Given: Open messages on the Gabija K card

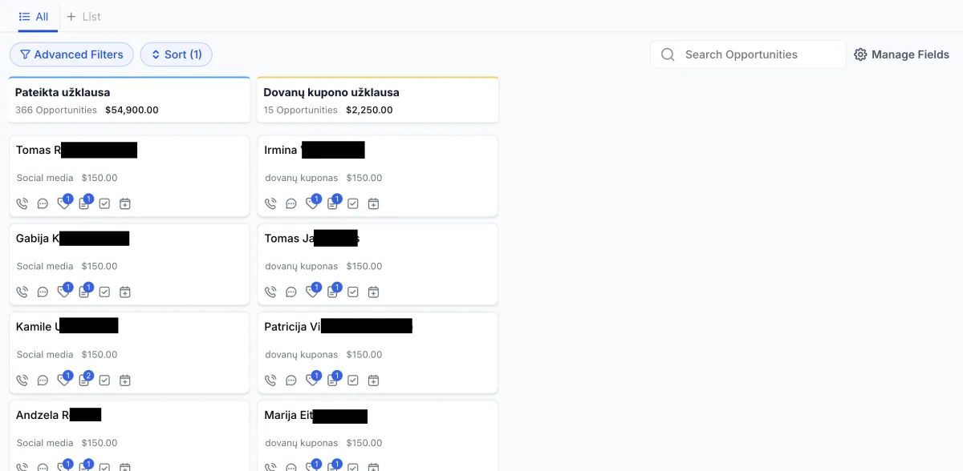Looking at the screenshot, I should point(43,292).
